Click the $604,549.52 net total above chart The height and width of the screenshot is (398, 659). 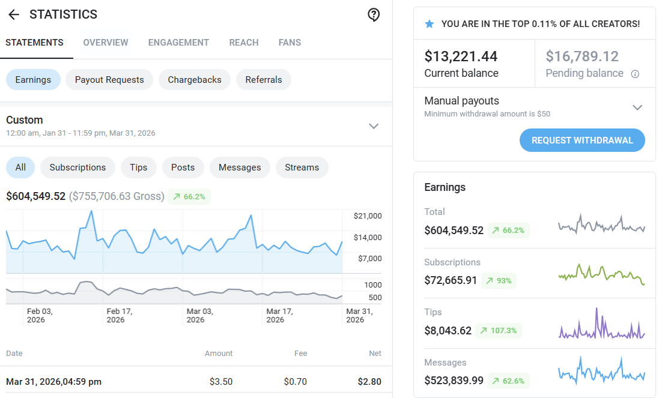click(35, 196)
